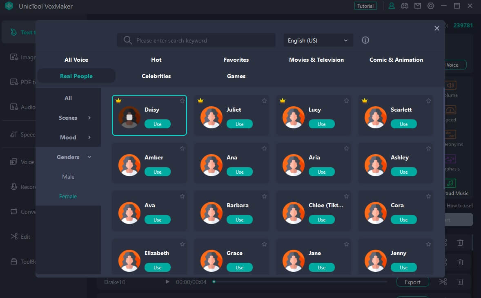
Task: Collapse the Genders filter
Action: (x=89, y=157)
